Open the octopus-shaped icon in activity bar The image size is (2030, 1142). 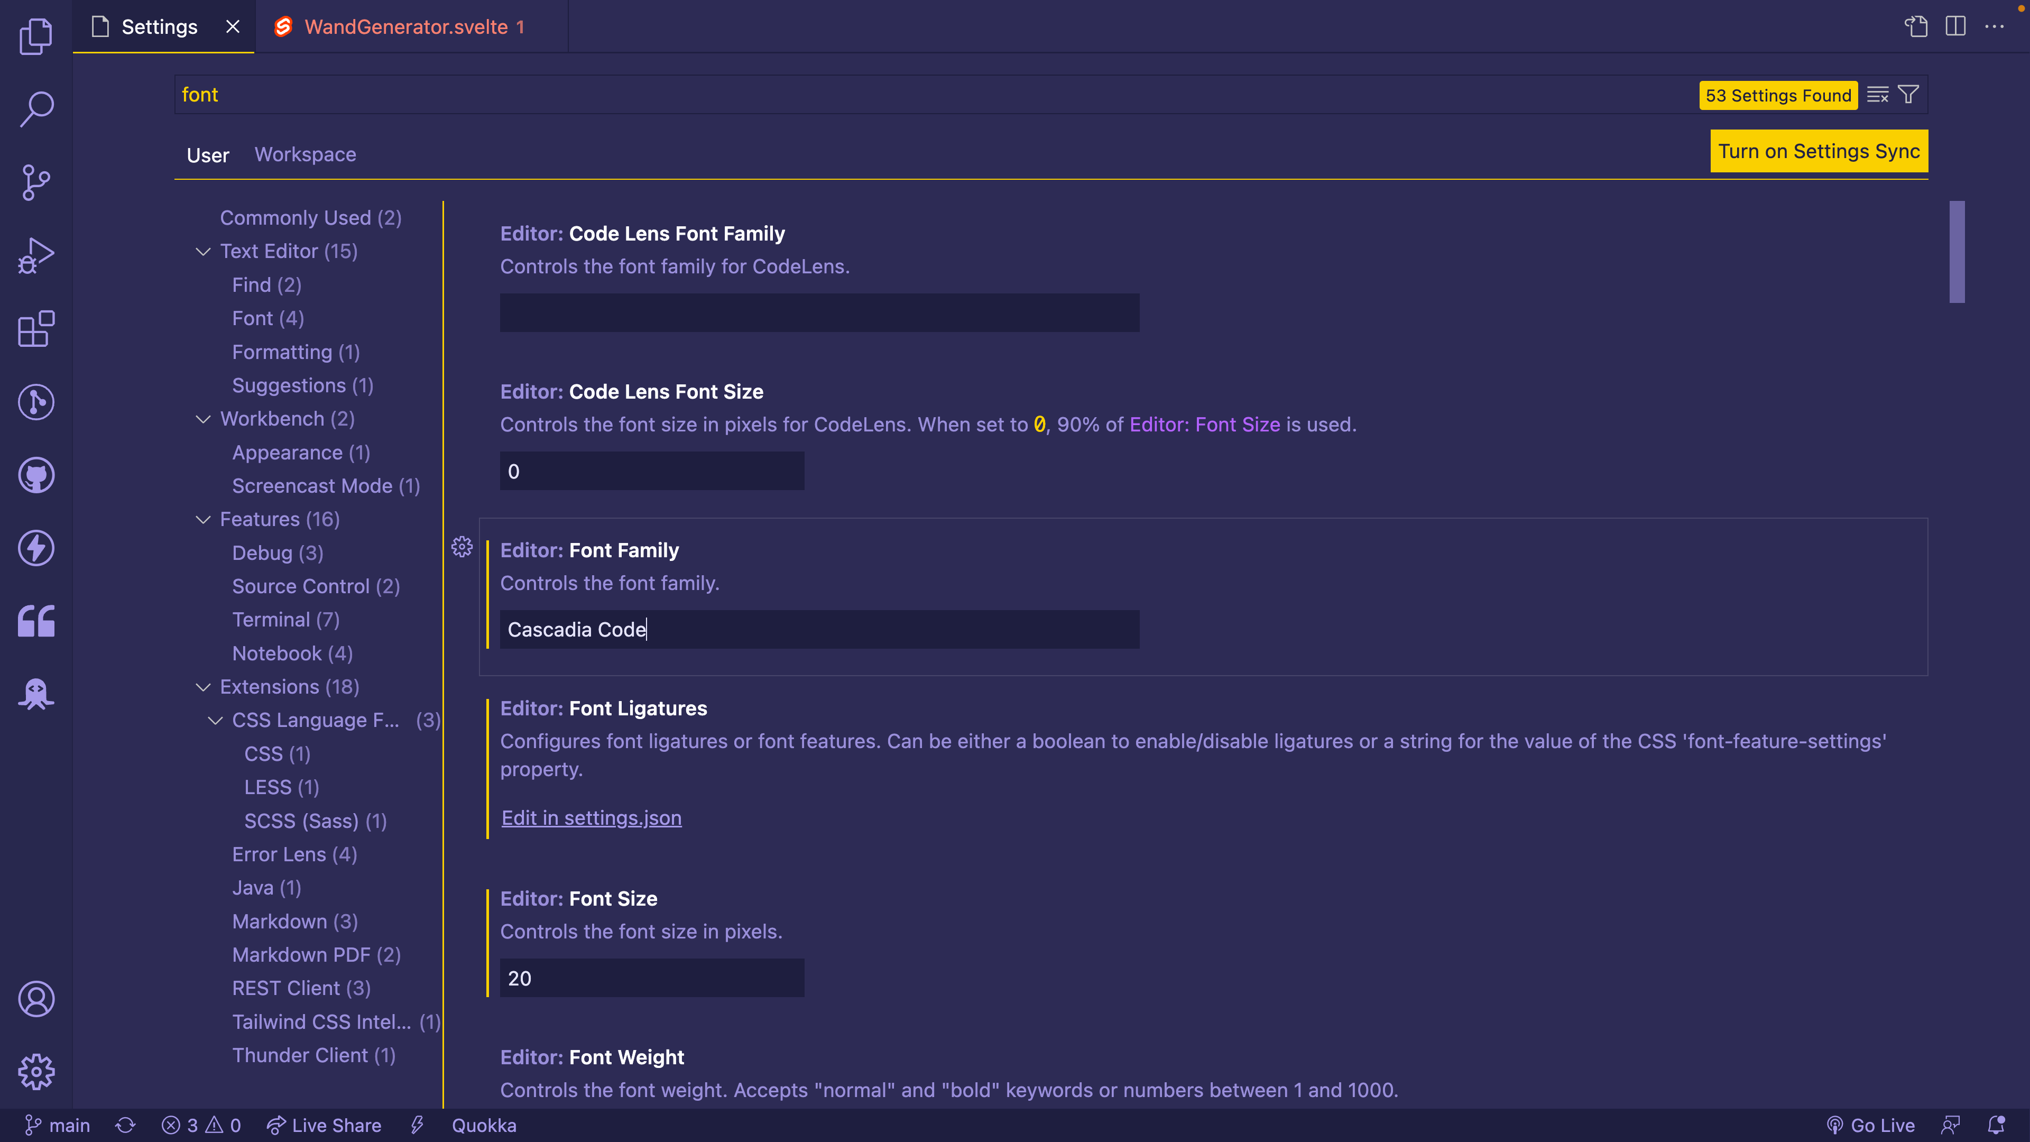[36, 694]
